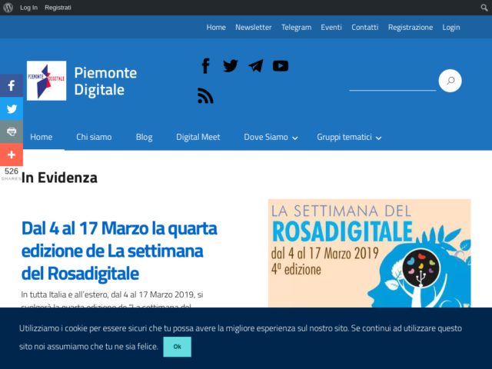Viewport: 492px width, 369px height.
Task: Click the WordPress logo in admin bar
Action: [8, 8]
